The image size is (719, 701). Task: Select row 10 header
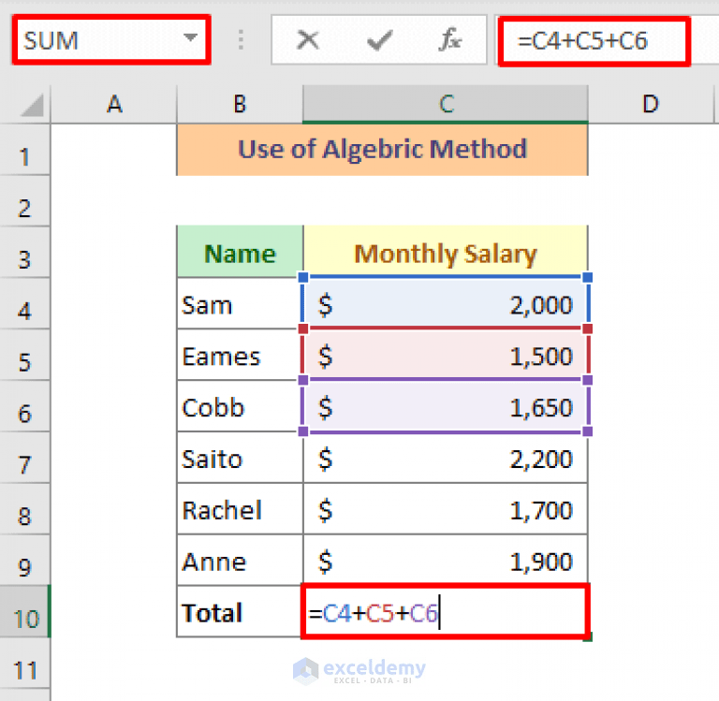point(24,612)
